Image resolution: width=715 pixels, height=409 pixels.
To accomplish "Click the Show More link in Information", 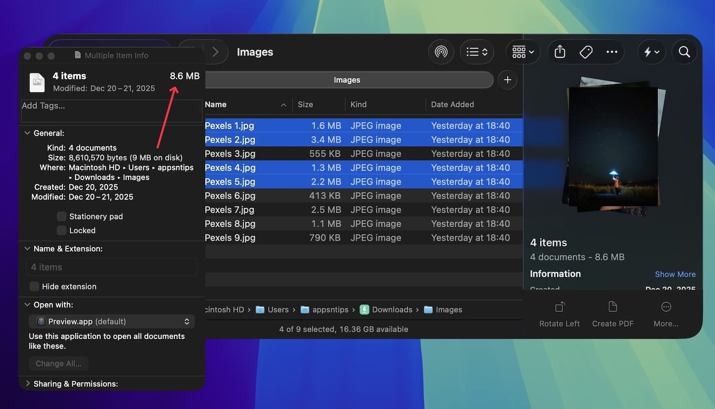I will coord(675,274).
